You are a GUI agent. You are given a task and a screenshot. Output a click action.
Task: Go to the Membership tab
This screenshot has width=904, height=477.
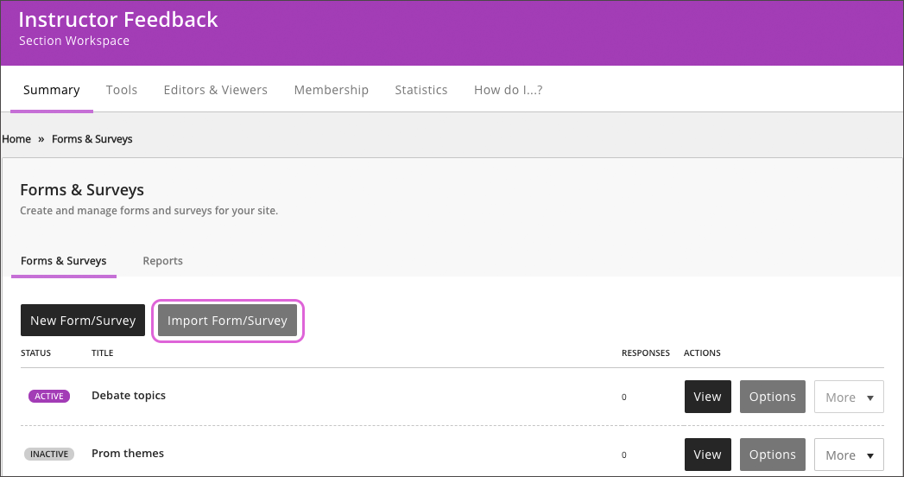tap(331, 90)
